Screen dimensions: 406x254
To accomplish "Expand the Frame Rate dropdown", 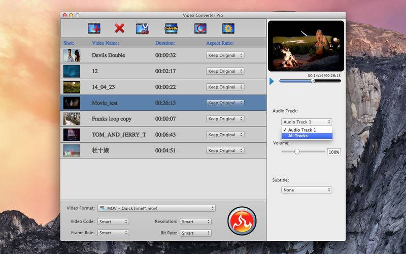I will pyautogui.click(x=113, y=233).
